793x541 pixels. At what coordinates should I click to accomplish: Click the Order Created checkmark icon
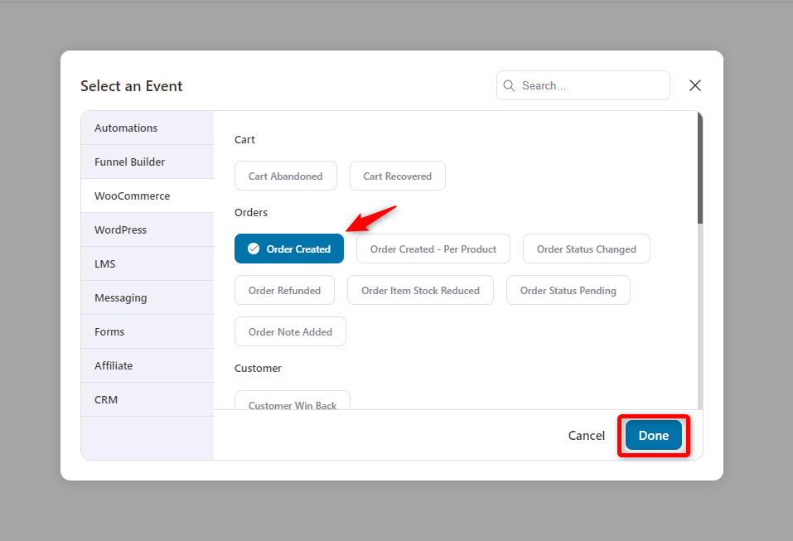tap(254, 249)
